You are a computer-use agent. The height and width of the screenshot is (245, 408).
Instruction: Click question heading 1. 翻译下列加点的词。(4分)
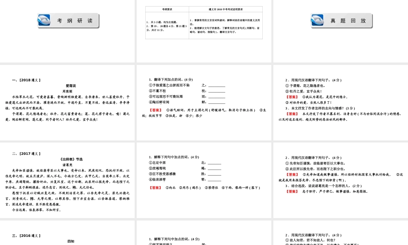click(x=171, y=80)
